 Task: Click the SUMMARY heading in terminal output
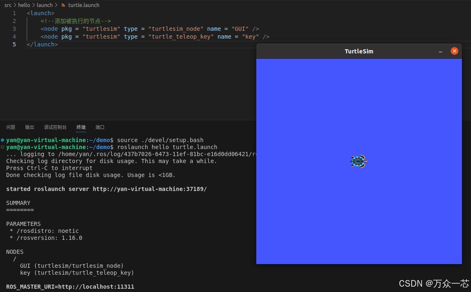coord(18,203)
